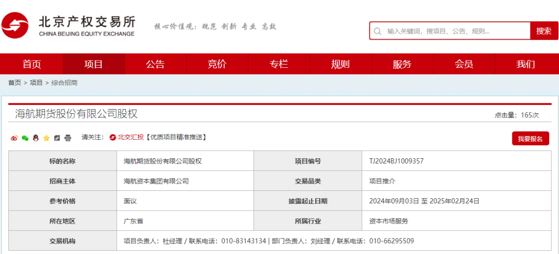Open the 专栏 navigation tab
Viewport: 559px width, 254px height.
[x=279, y=64]
